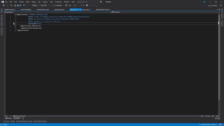The width and height of the screenshot is (224, 126).
Task: Open the Build menu
Action: tap(28, 2)
